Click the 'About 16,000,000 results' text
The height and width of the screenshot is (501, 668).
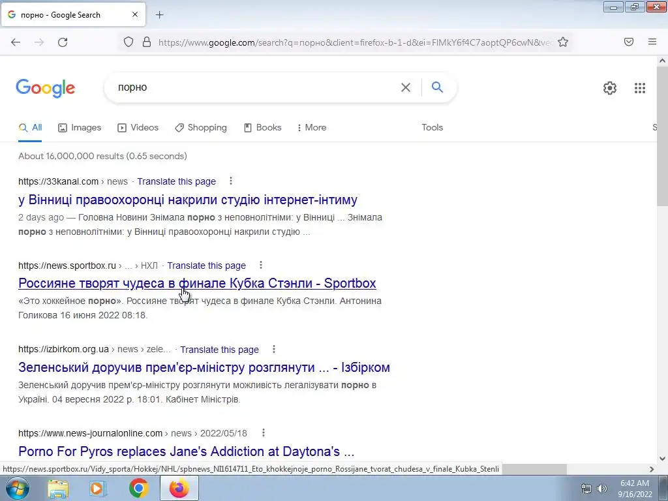70,156
